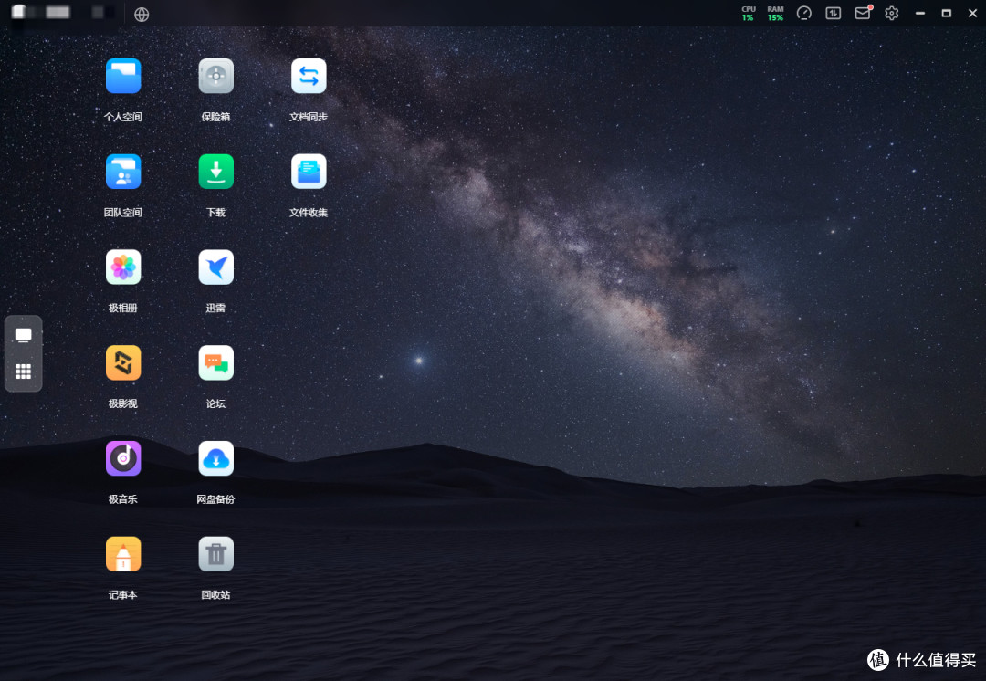Launch the 迅雷 Xunlei app

pos(215,267)
